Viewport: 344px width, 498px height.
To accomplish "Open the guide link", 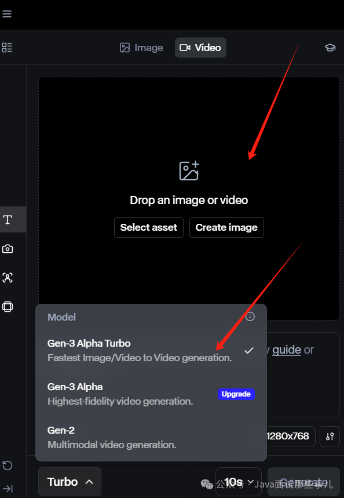I will [287, 350].
